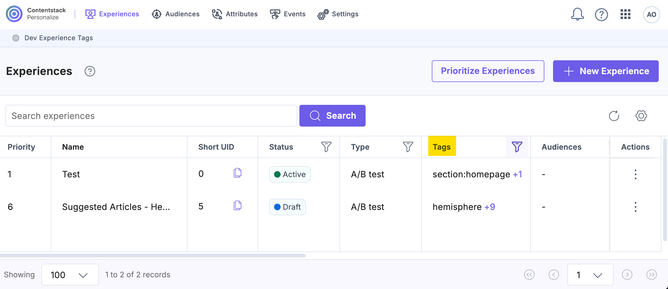Show more tags via +9 link
The image size is (668, 289).
[x=490, y=207]
